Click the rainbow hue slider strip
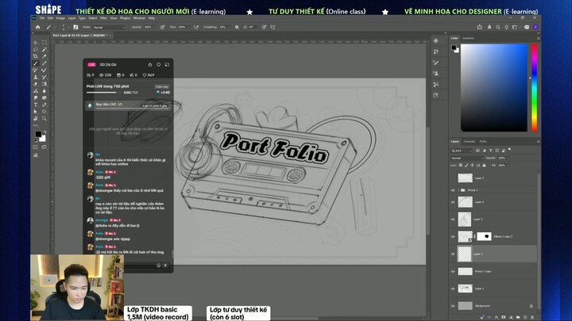Screen dimensions: 572x321 pyautogui.click(x=535, y=88)
